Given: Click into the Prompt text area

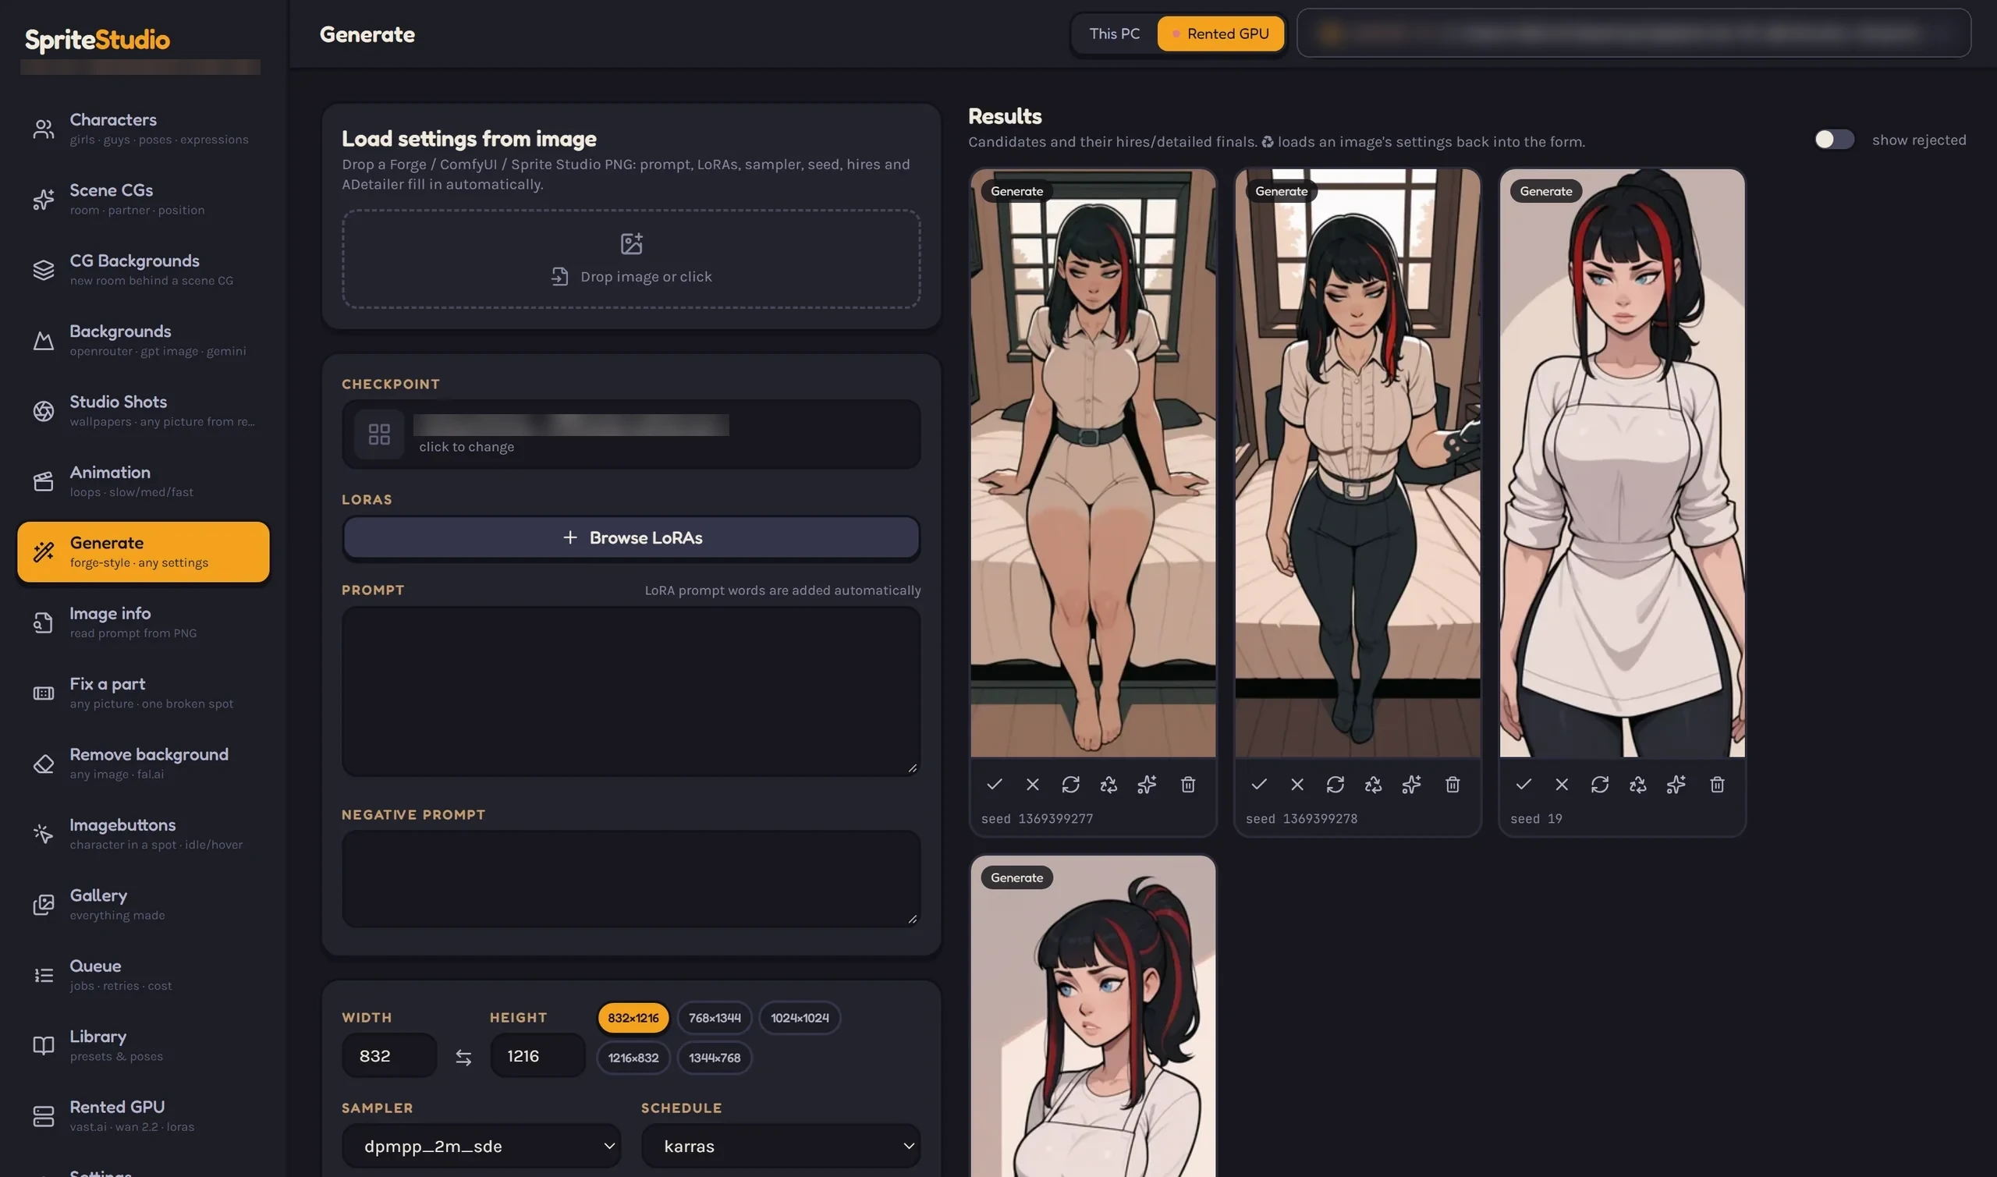Looking at the screenshot, I should point(631,691).
